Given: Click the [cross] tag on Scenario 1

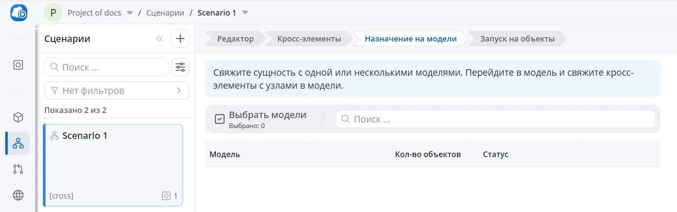Looking at the screenshot, I should [x=62, y=196].
